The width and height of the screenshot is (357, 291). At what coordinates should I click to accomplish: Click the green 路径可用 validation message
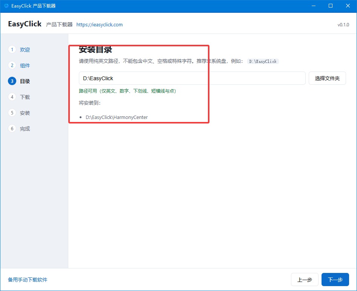[x=127, y=91]
